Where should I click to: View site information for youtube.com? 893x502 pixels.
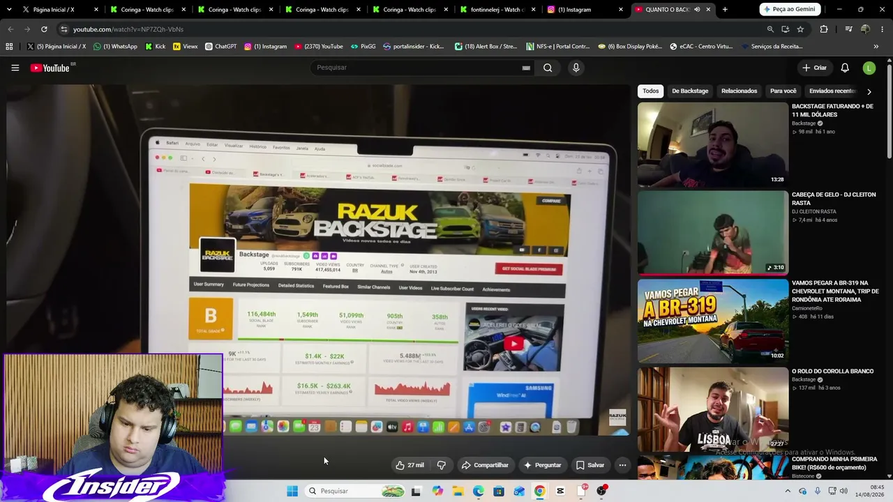pyautogui.click(x=64, y=29)
